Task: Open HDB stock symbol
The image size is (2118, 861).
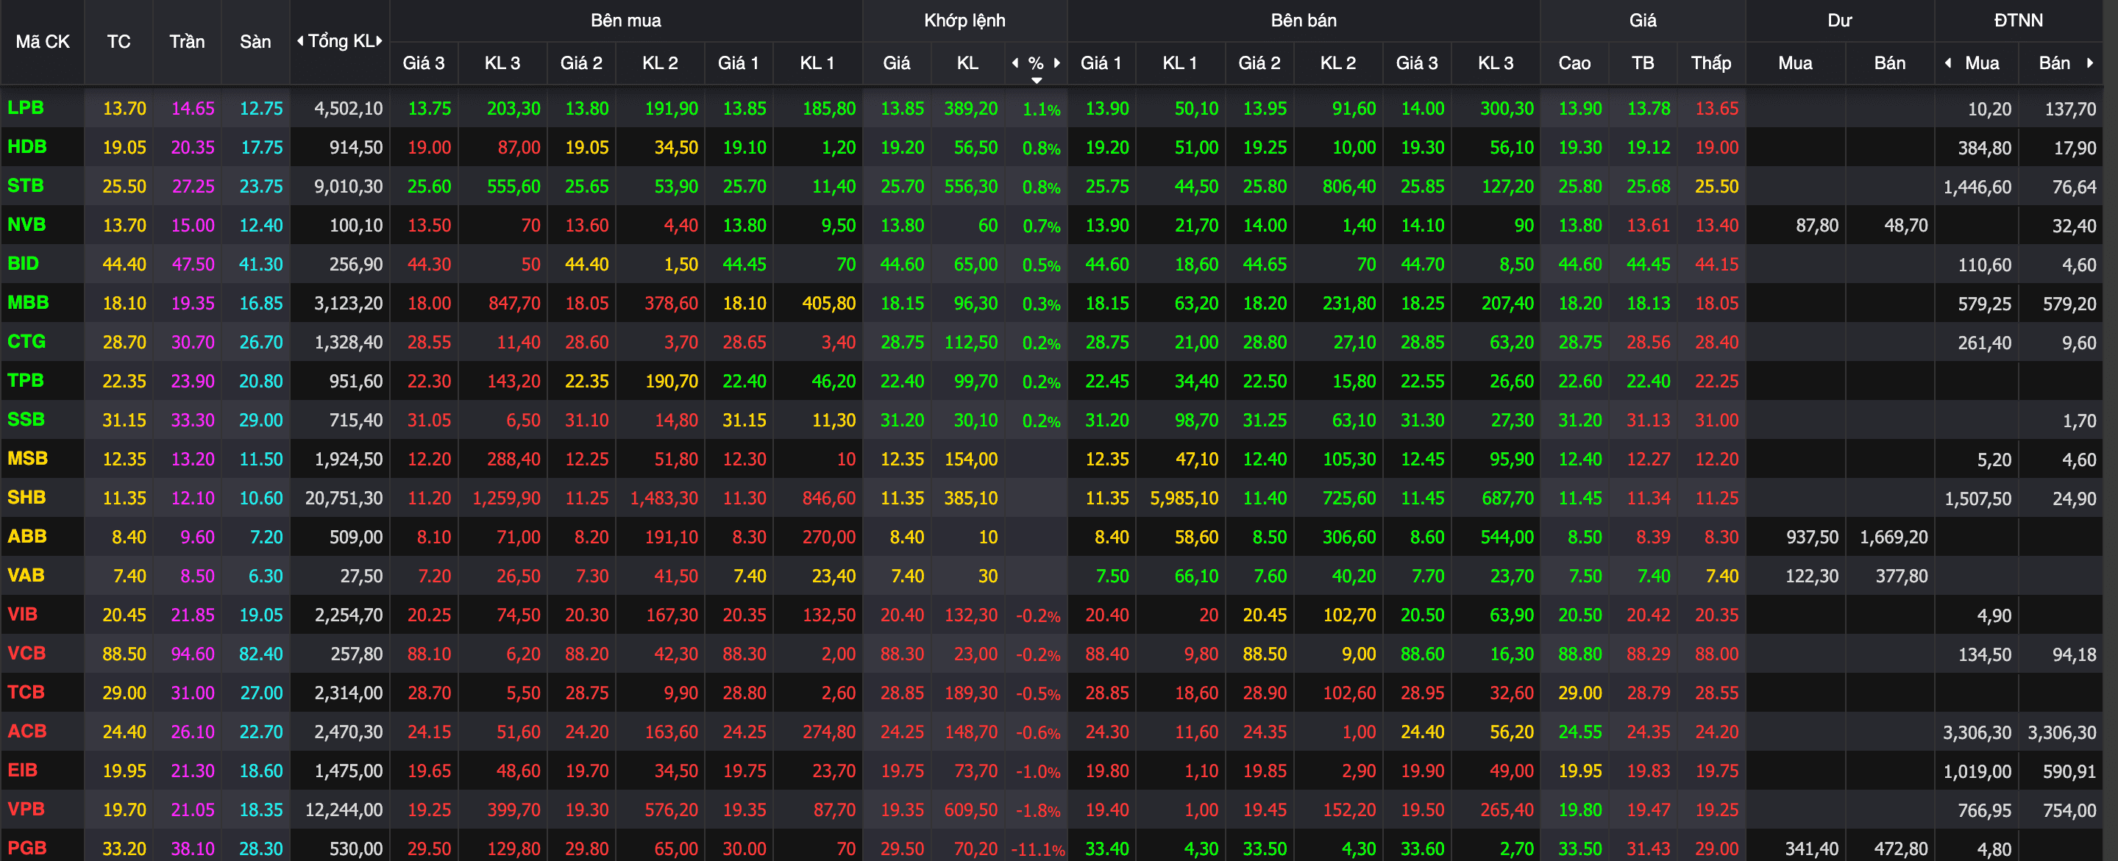Action: pos(27,146)
